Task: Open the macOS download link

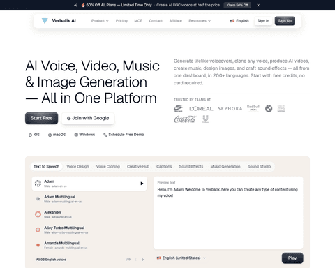Action: tap(57, 135)
